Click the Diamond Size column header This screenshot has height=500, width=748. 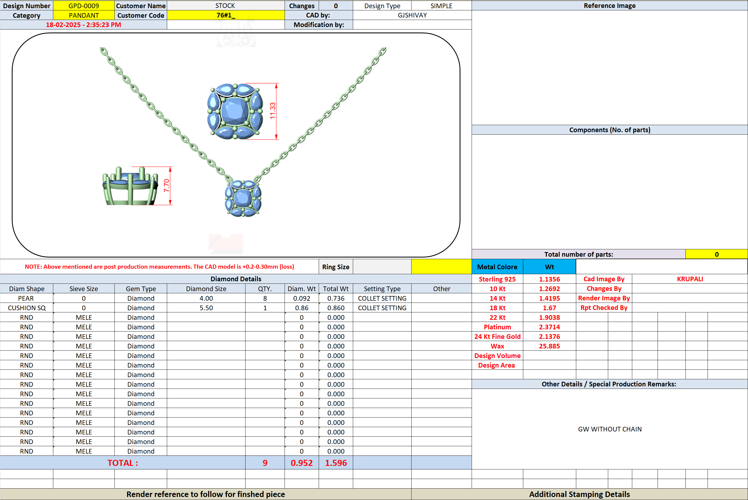(206, 289)
